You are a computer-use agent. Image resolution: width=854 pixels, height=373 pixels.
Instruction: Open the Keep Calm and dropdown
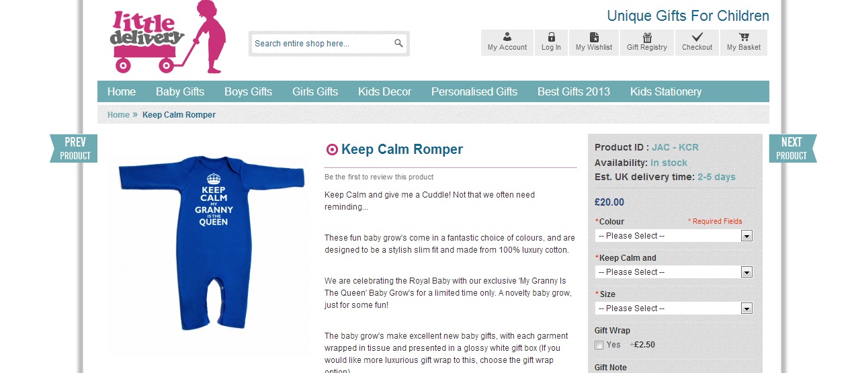point(673,272)
